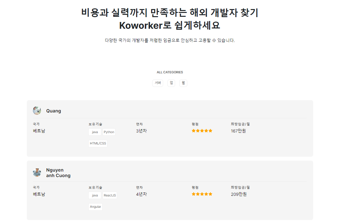This screenshot has height=221, width=337.
Task: Click 베트남 country in Quang's card
Action: point(39,131)
